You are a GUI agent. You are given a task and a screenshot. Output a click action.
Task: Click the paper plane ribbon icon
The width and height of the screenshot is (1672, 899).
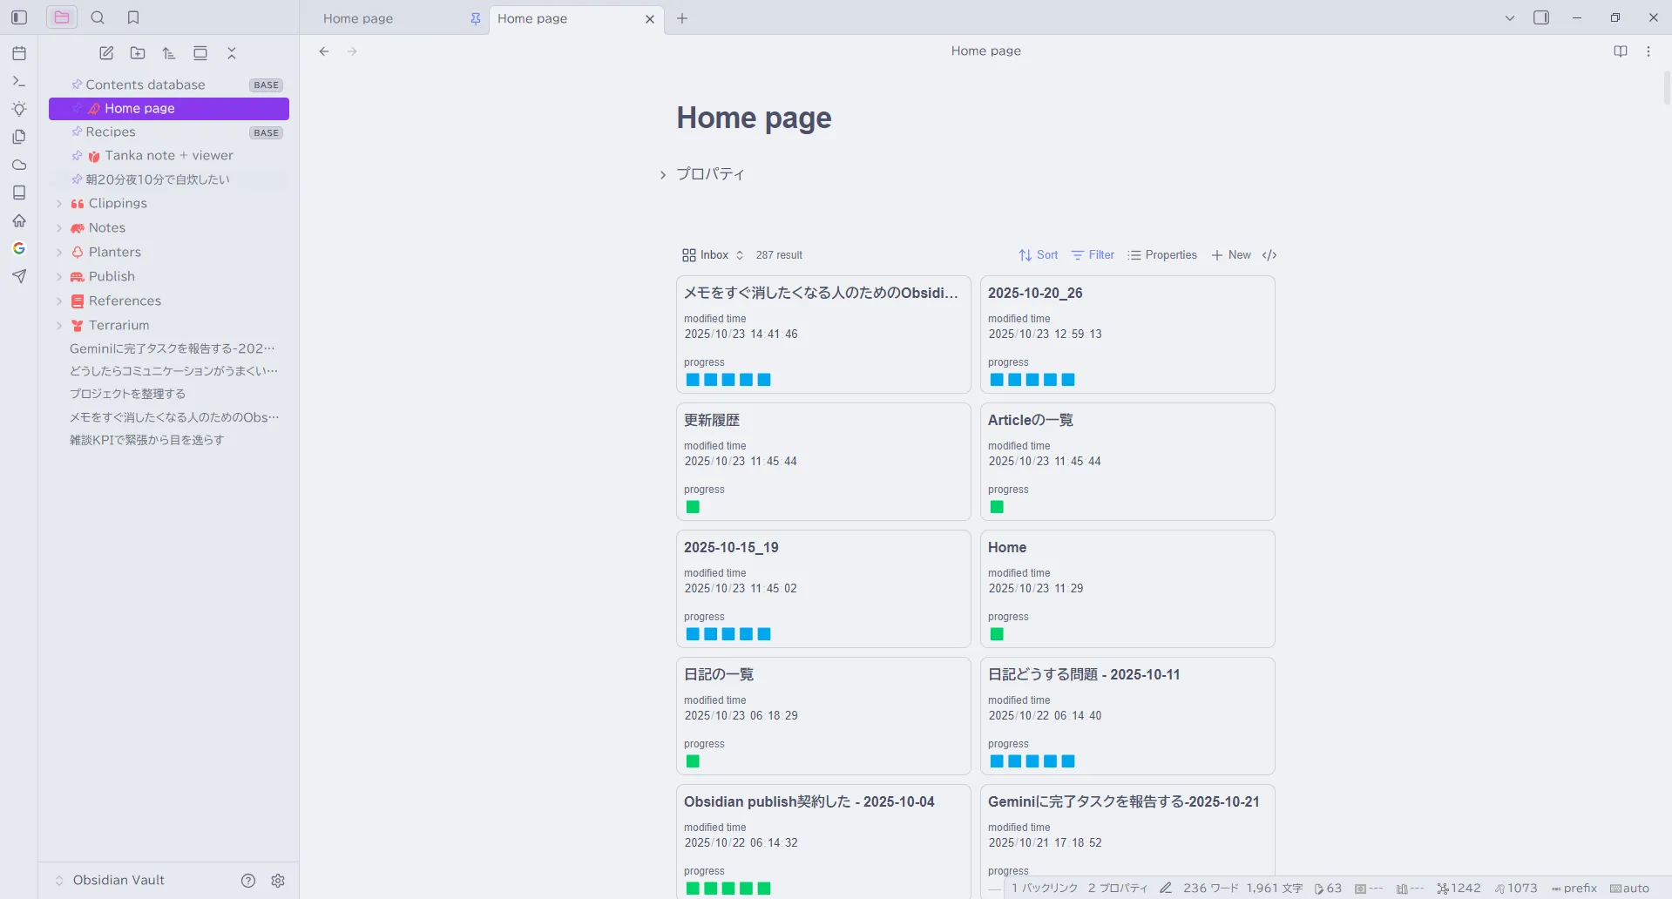tap(19, 276)
